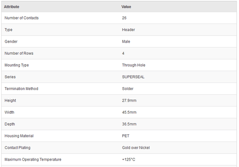Image resolution: width=239 pixels, height=167 pixels.
Task: Click the value 26
Action: point(124,18)
